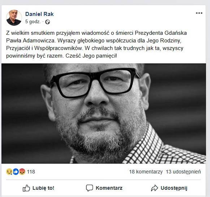Click the name 'Prezydenta Gdańska' in post text
The height and width of the screenshot is (197, 210).
pyautogui.click(x=161, y=33)
